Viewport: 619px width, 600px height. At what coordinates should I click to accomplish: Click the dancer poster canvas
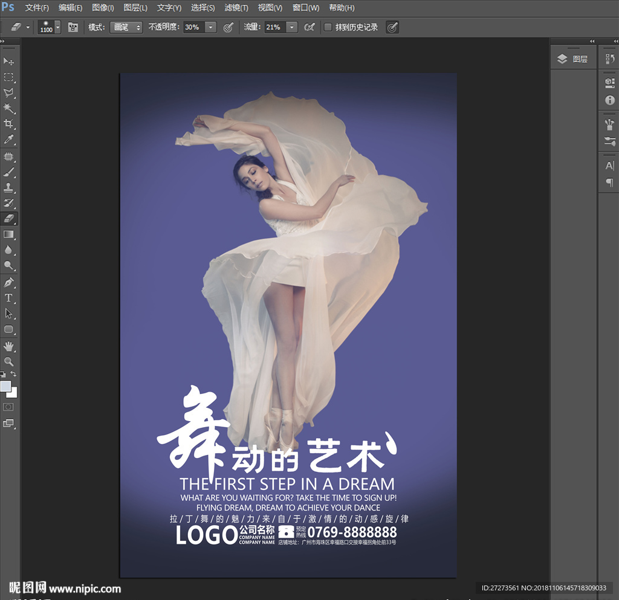pyautogui.click(x=288, y=325)
